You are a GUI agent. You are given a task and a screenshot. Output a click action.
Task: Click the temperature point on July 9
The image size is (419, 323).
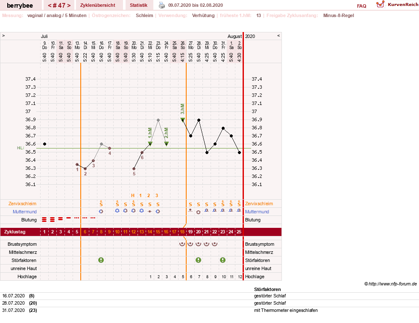(x=44, y=144)
